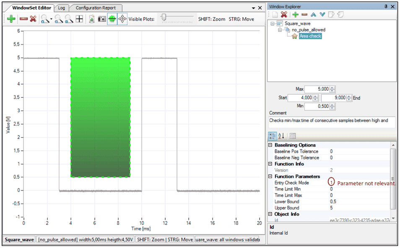This screenshot has height=248, width=400.
Task: Click the Square_wave status bar label
Action: (x=19, y=240)
